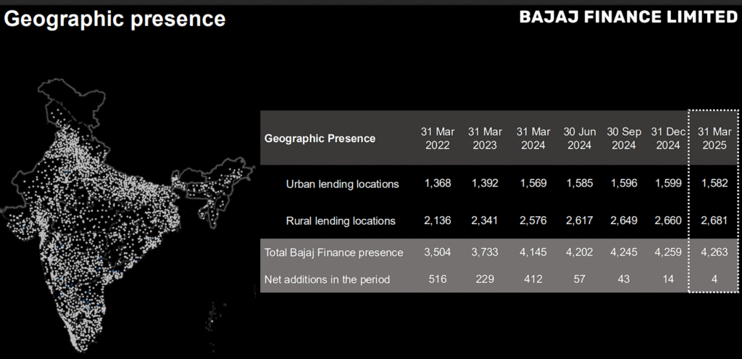
Task: Select the 'Geographic Presence' table header
Action: click(320, 139)
